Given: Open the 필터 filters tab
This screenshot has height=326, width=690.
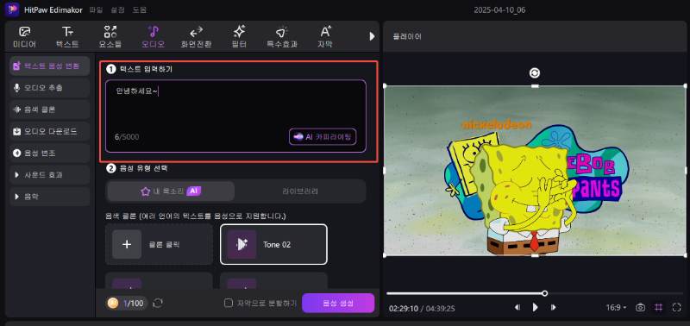Looking at the screenshot, I should coord(239,37).
